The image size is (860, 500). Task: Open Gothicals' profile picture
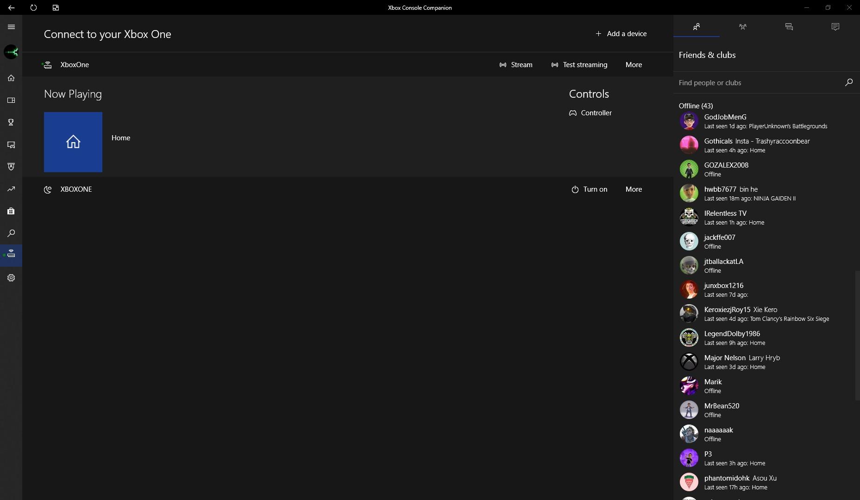[x=689, y=145]
